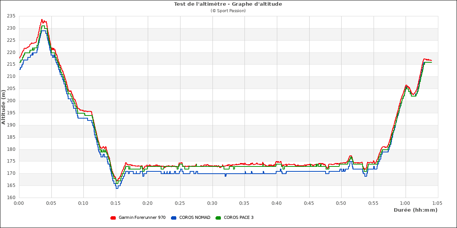Screen dimensions: 457x228
Task: Click the 205 altitude axis value
Action: coord(11,89)
